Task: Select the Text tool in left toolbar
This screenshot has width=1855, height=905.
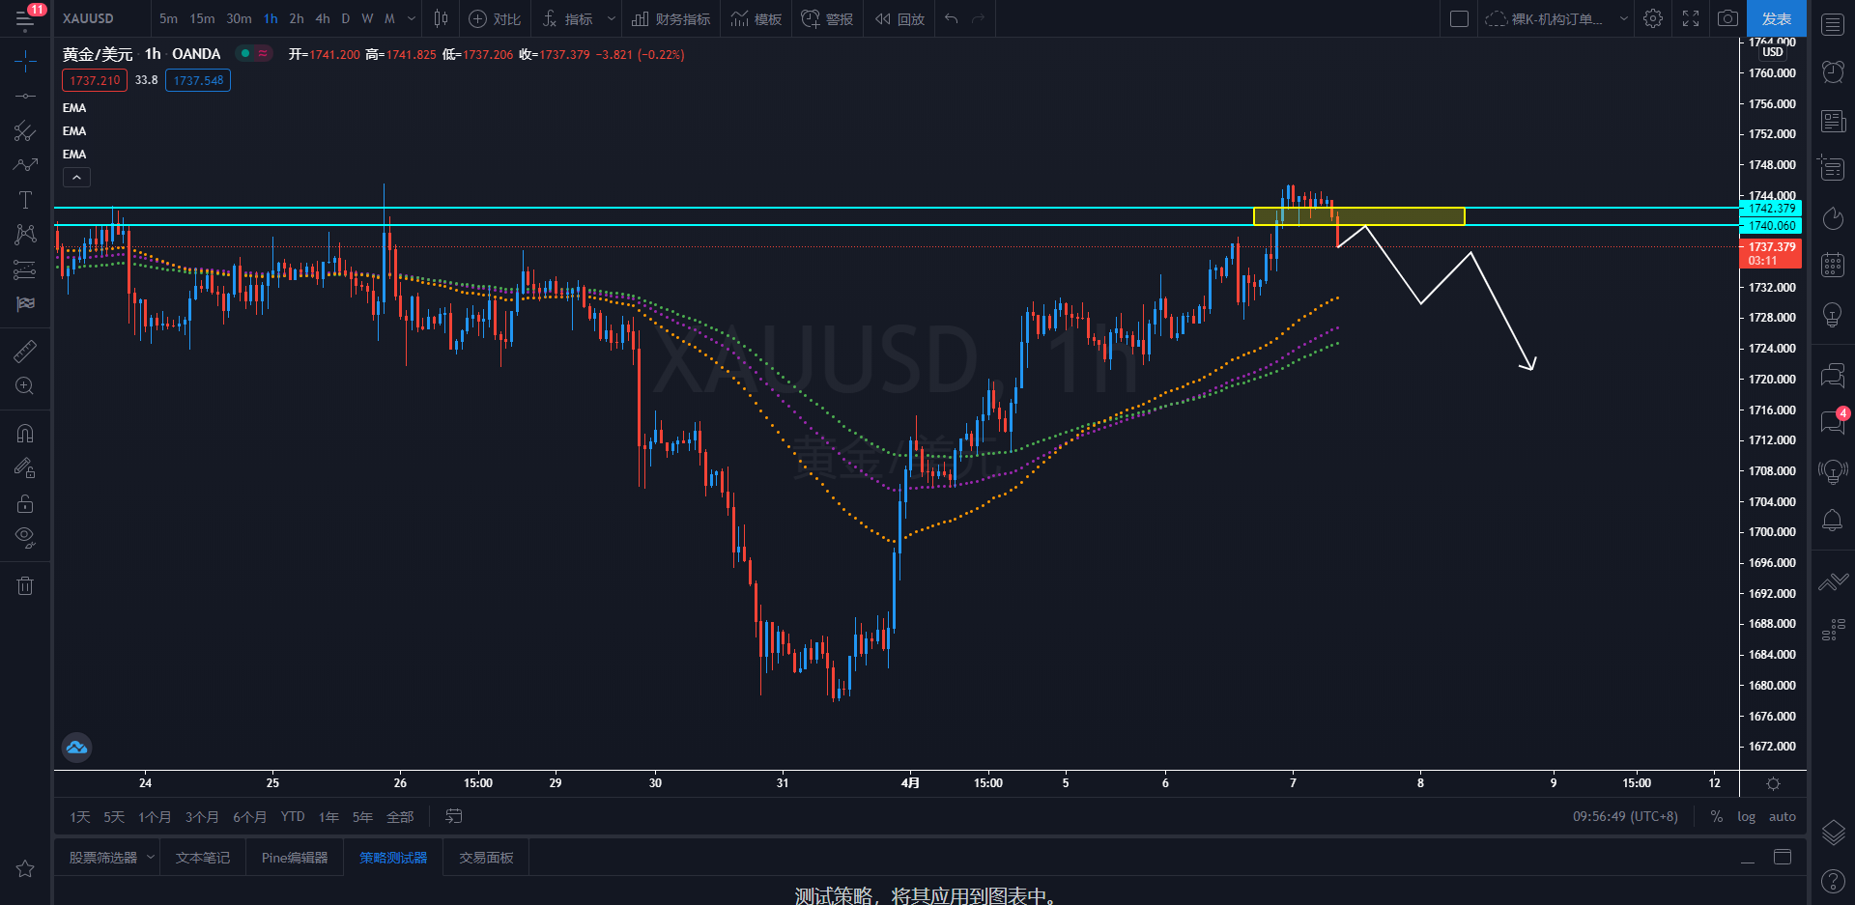Action: tap(25, 200)
